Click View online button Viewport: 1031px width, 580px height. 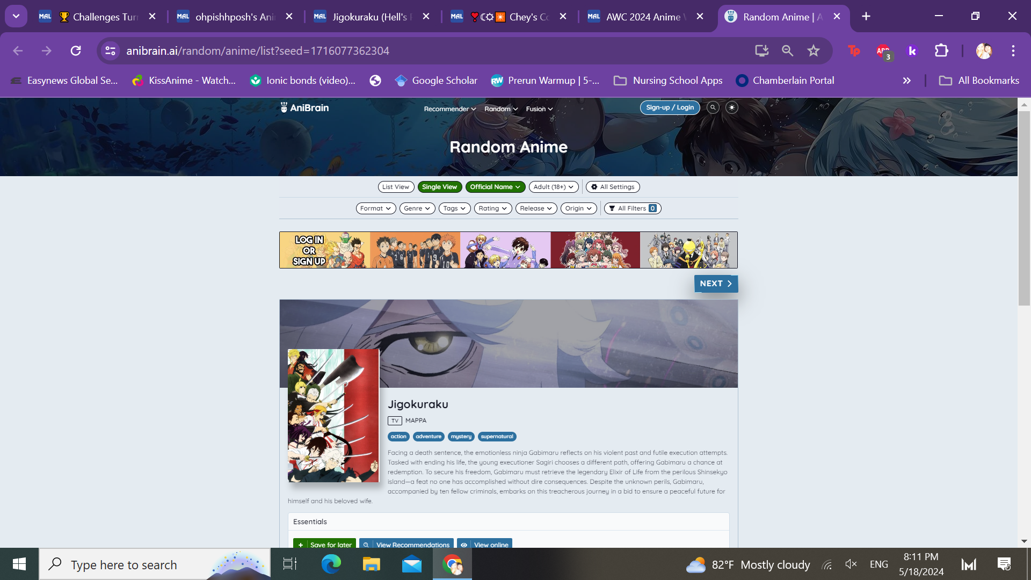[x=484, y=543]
